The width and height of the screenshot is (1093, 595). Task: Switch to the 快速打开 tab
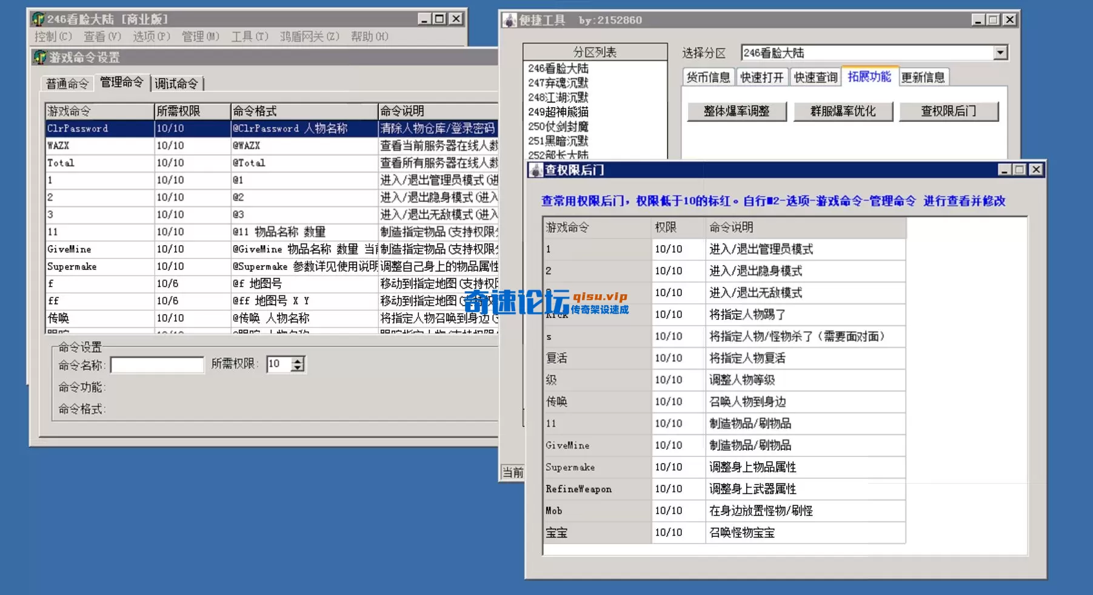(x=761, y=77)
